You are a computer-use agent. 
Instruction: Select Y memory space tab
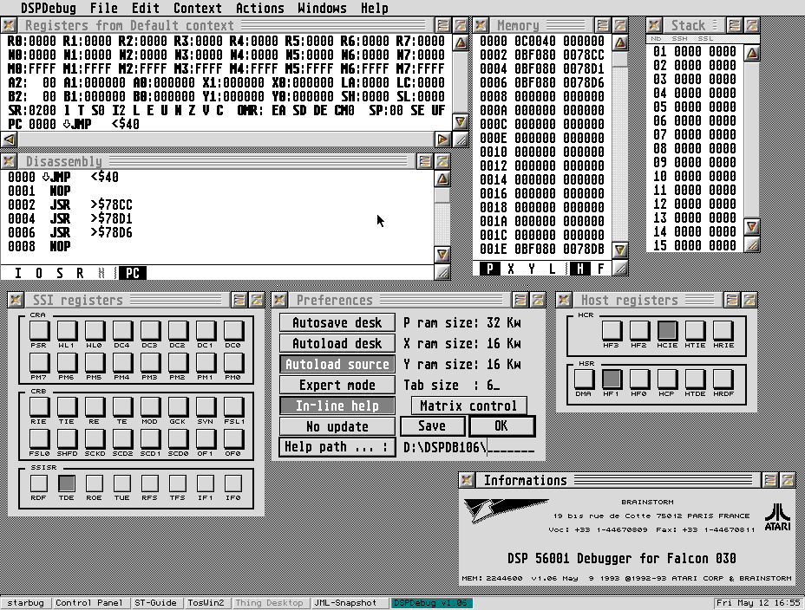(532, 268)
